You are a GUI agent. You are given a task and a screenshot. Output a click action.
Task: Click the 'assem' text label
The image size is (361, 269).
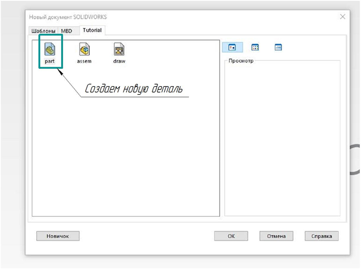(x=84, y=61)
